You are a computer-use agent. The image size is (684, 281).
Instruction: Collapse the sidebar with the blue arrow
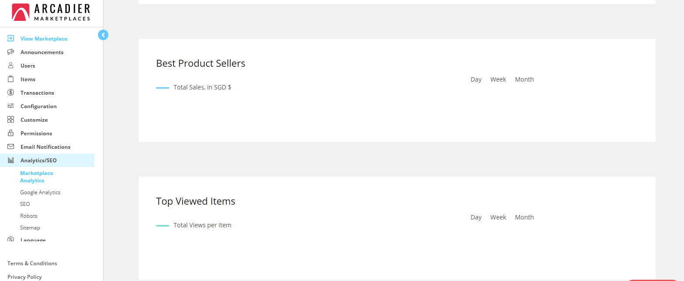pyautogui.click(x=103, y=35)
